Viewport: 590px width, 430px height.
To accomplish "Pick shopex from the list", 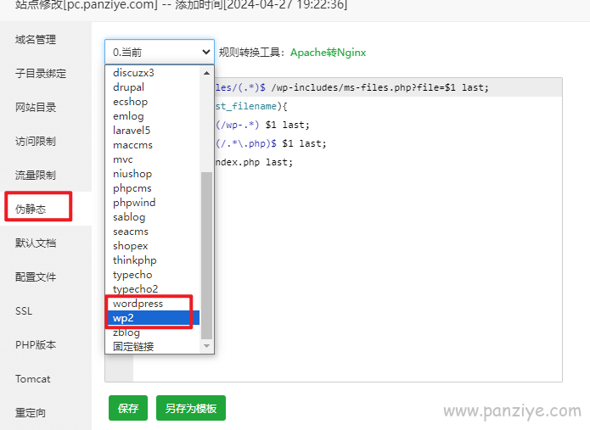I will pos(153,246).
